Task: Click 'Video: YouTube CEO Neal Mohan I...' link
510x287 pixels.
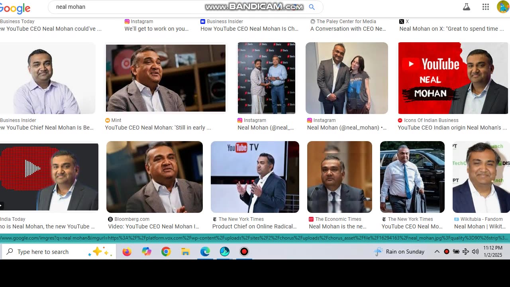Action: (x=154, y=226)
